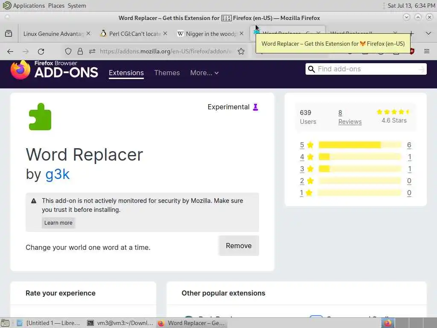
Task: Click the Experimental flask icon
Action: click(255, 107)
